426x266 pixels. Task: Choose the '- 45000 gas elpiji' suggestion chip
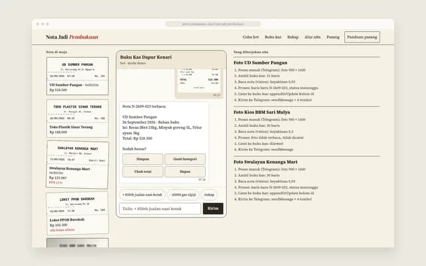pyautogui.click(x=183, y=195)
